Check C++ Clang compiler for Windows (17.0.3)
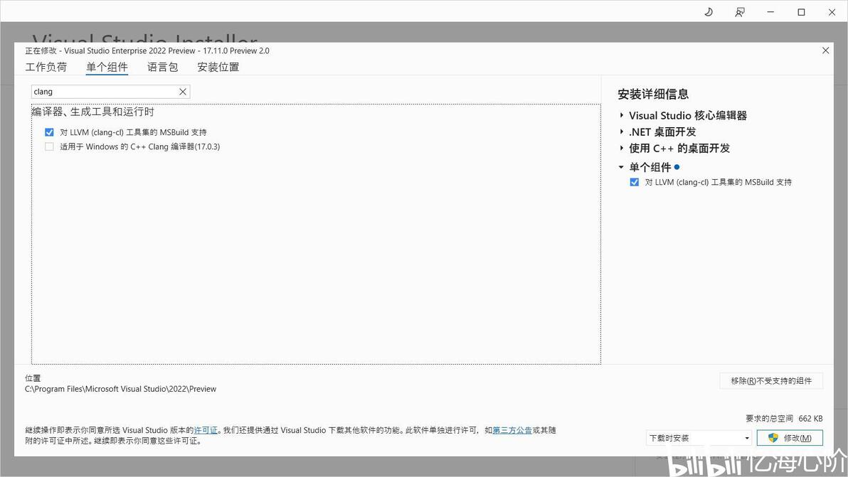This screenshot has height=477, width=848. click(49, 146)
